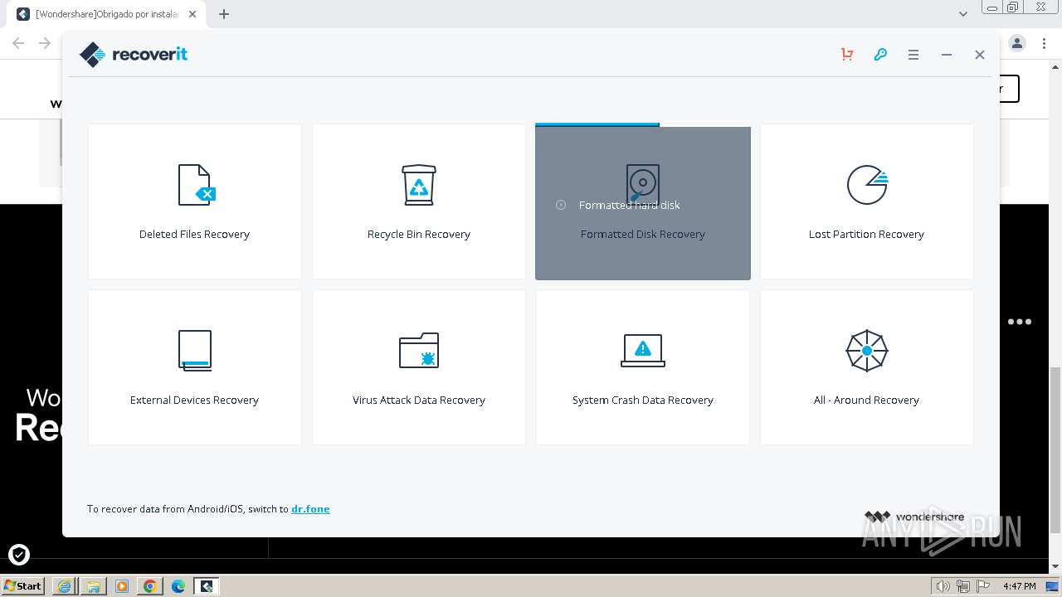Pick System Crash Data Recovery label

click(x=643, y=400)
